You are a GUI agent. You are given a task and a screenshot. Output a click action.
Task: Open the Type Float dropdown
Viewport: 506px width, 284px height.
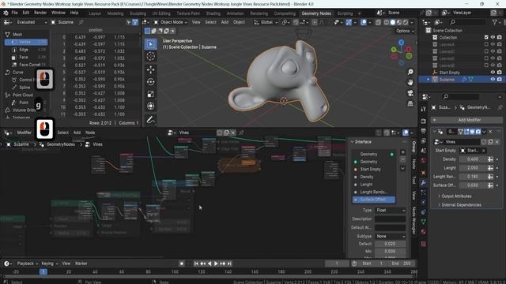point(390,211)
